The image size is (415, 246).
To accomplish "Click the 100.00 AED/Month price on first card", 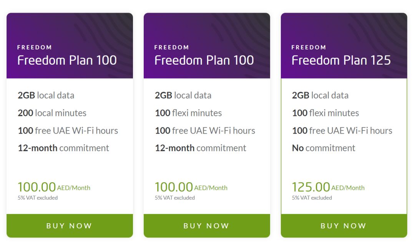I will point(54,187).
